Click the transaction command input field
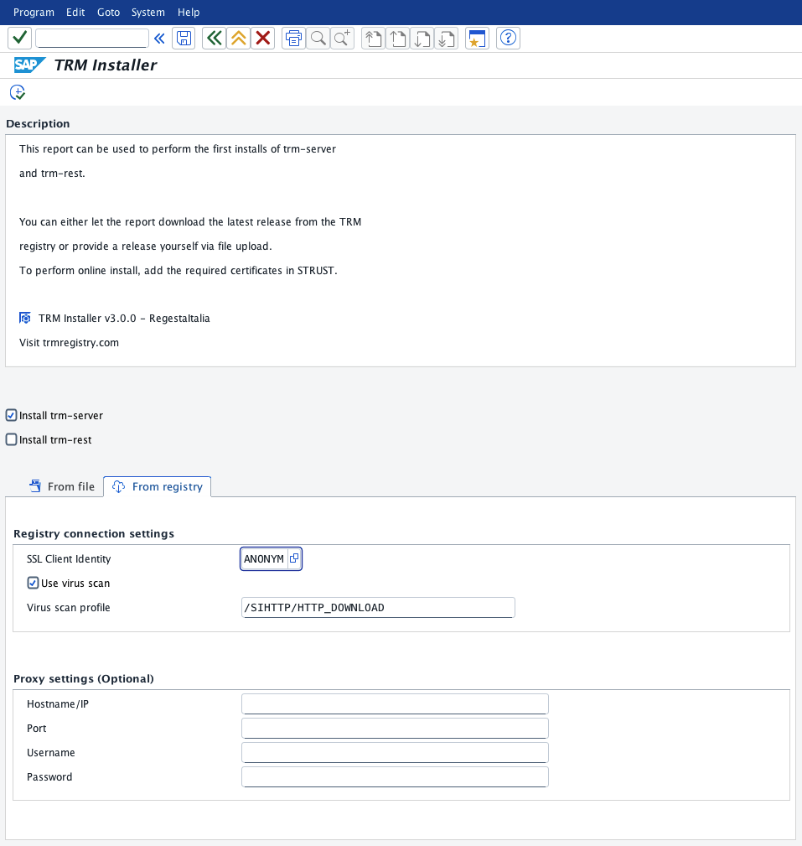Image resolution: width=802 pixels, height=846 pixels. coord(92,38)
